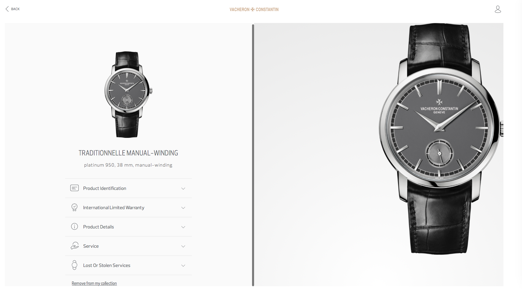
Task: Click the Remove from my collection link
Action: point(94,283)
